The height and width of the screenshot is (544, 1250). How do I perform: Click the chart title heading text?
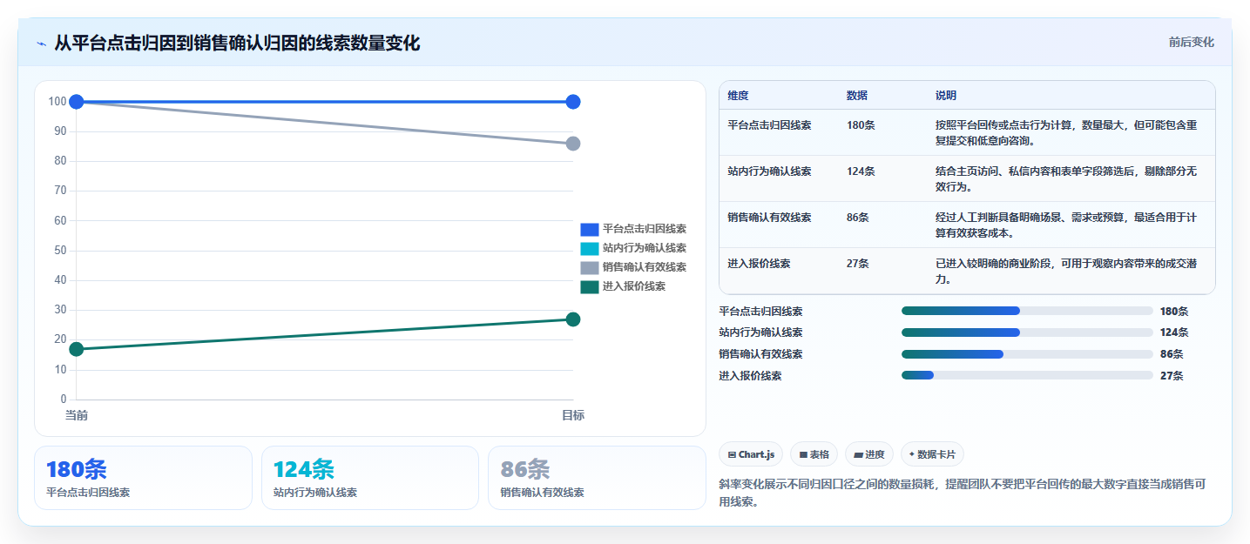(x=237, y=43)
